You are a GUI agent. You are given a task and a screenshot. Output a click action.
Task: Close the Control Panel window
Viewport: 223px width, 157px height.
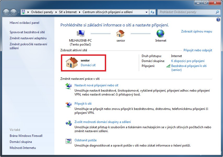215,3
